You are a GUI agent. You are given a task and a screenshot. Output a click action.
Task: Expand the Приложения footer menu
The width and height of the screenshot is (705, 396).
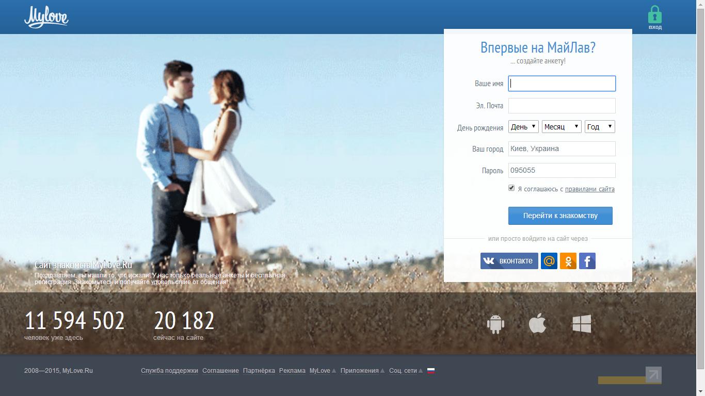click(x=362, y=371)
